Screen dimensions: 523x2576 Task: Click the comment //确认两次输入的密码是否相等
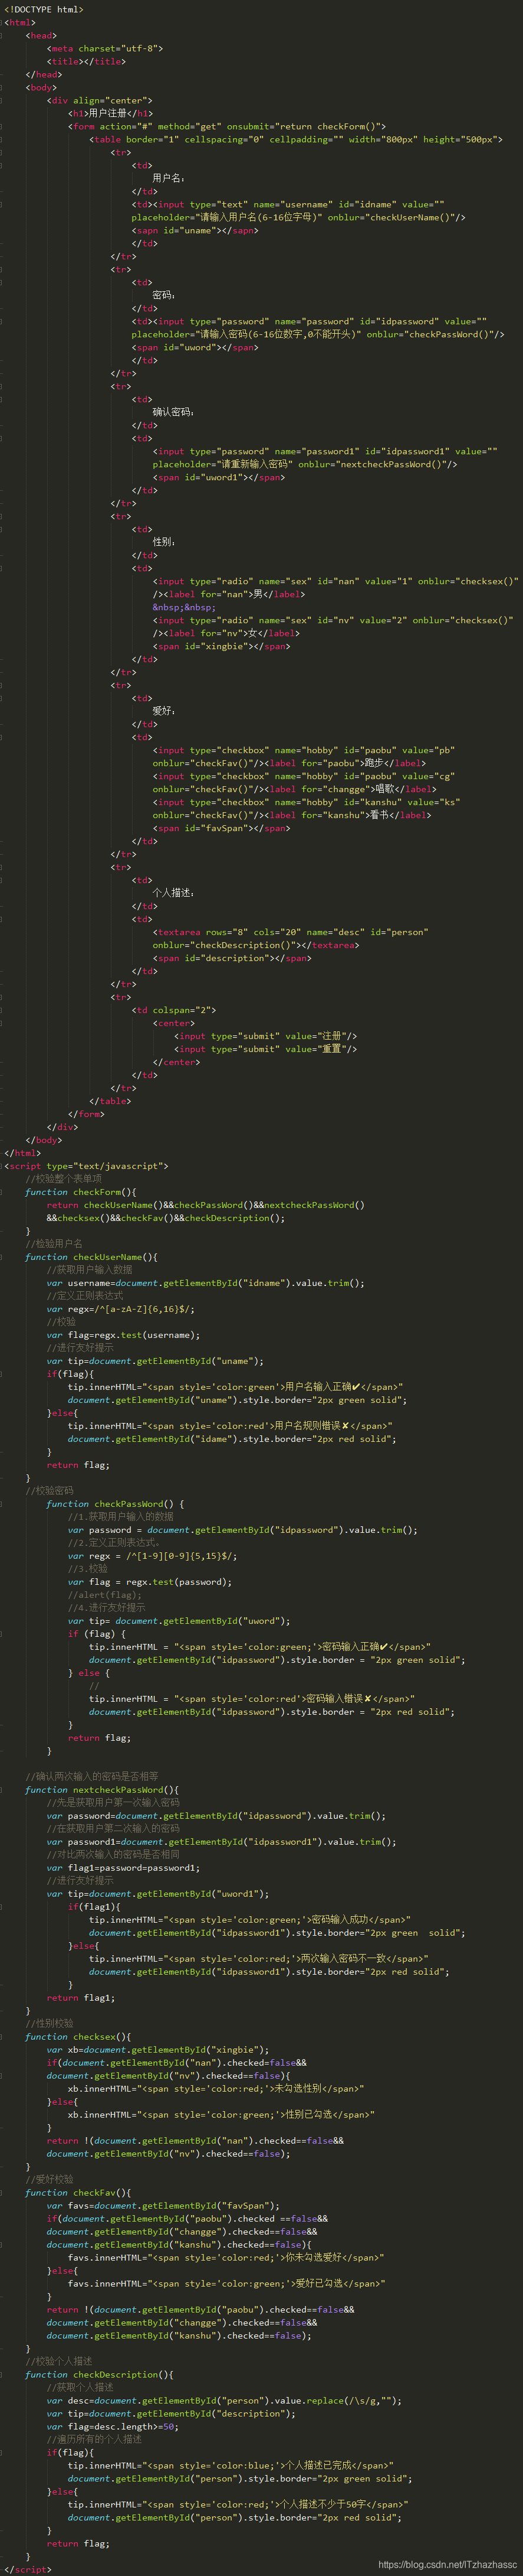[x=92, y=1778]
